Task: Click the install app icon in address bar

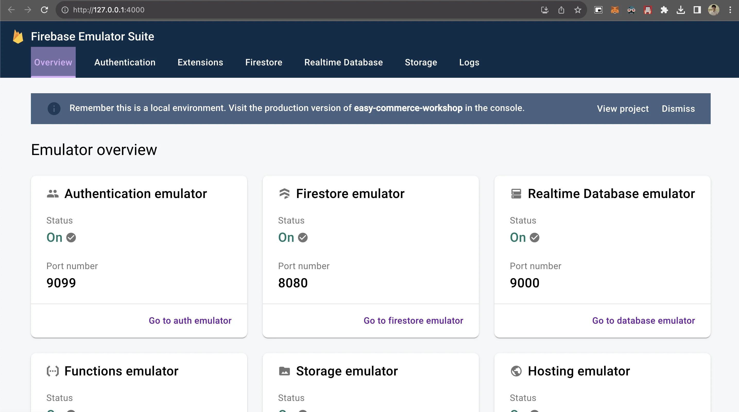Action: click(x=545, y=10)
